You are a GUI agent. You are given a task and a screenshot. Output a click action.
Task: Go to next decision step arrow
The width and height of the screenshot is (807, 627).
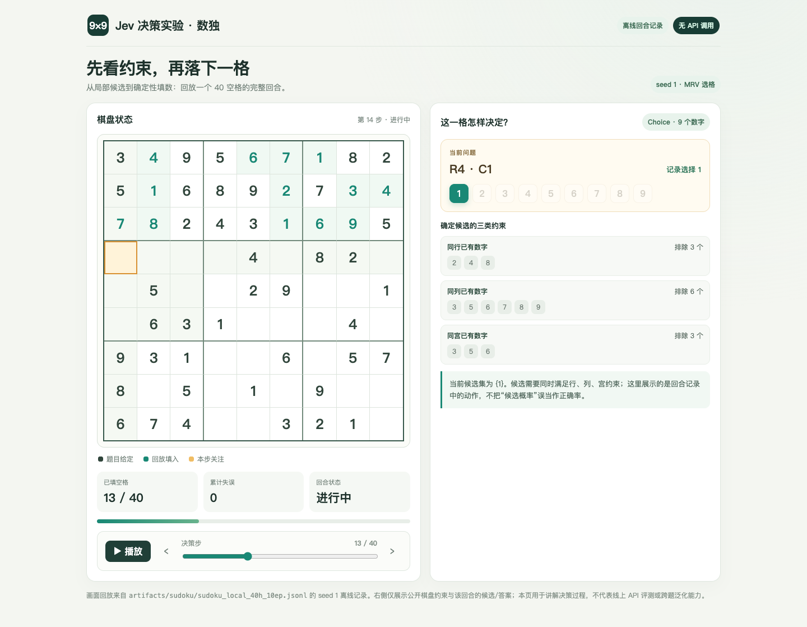[x=392, y=551]
